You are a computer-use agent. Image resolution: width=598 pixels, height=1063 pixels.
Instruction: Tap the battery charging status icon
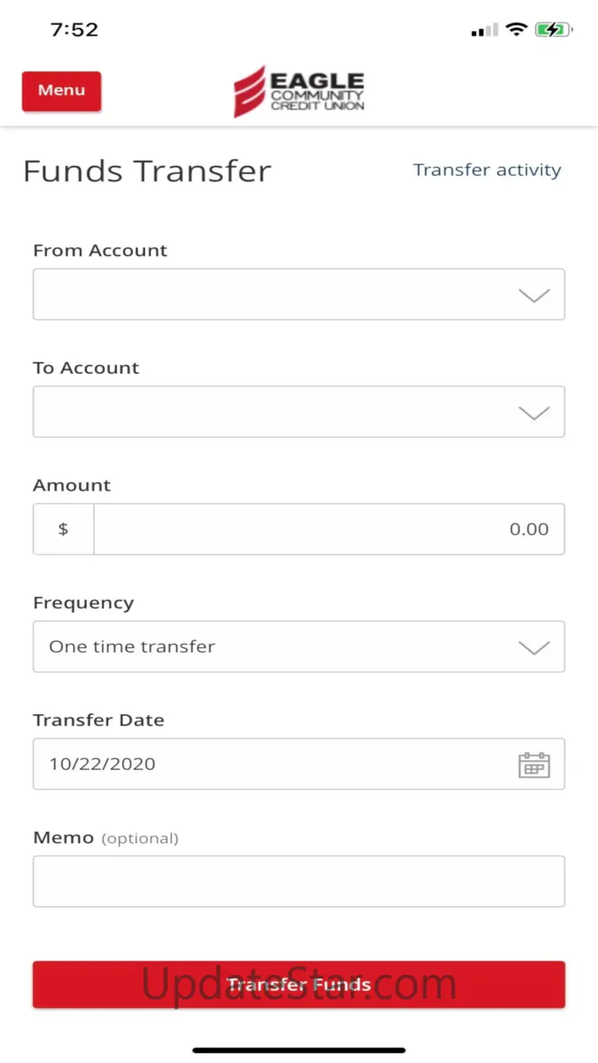pos(553,31)
